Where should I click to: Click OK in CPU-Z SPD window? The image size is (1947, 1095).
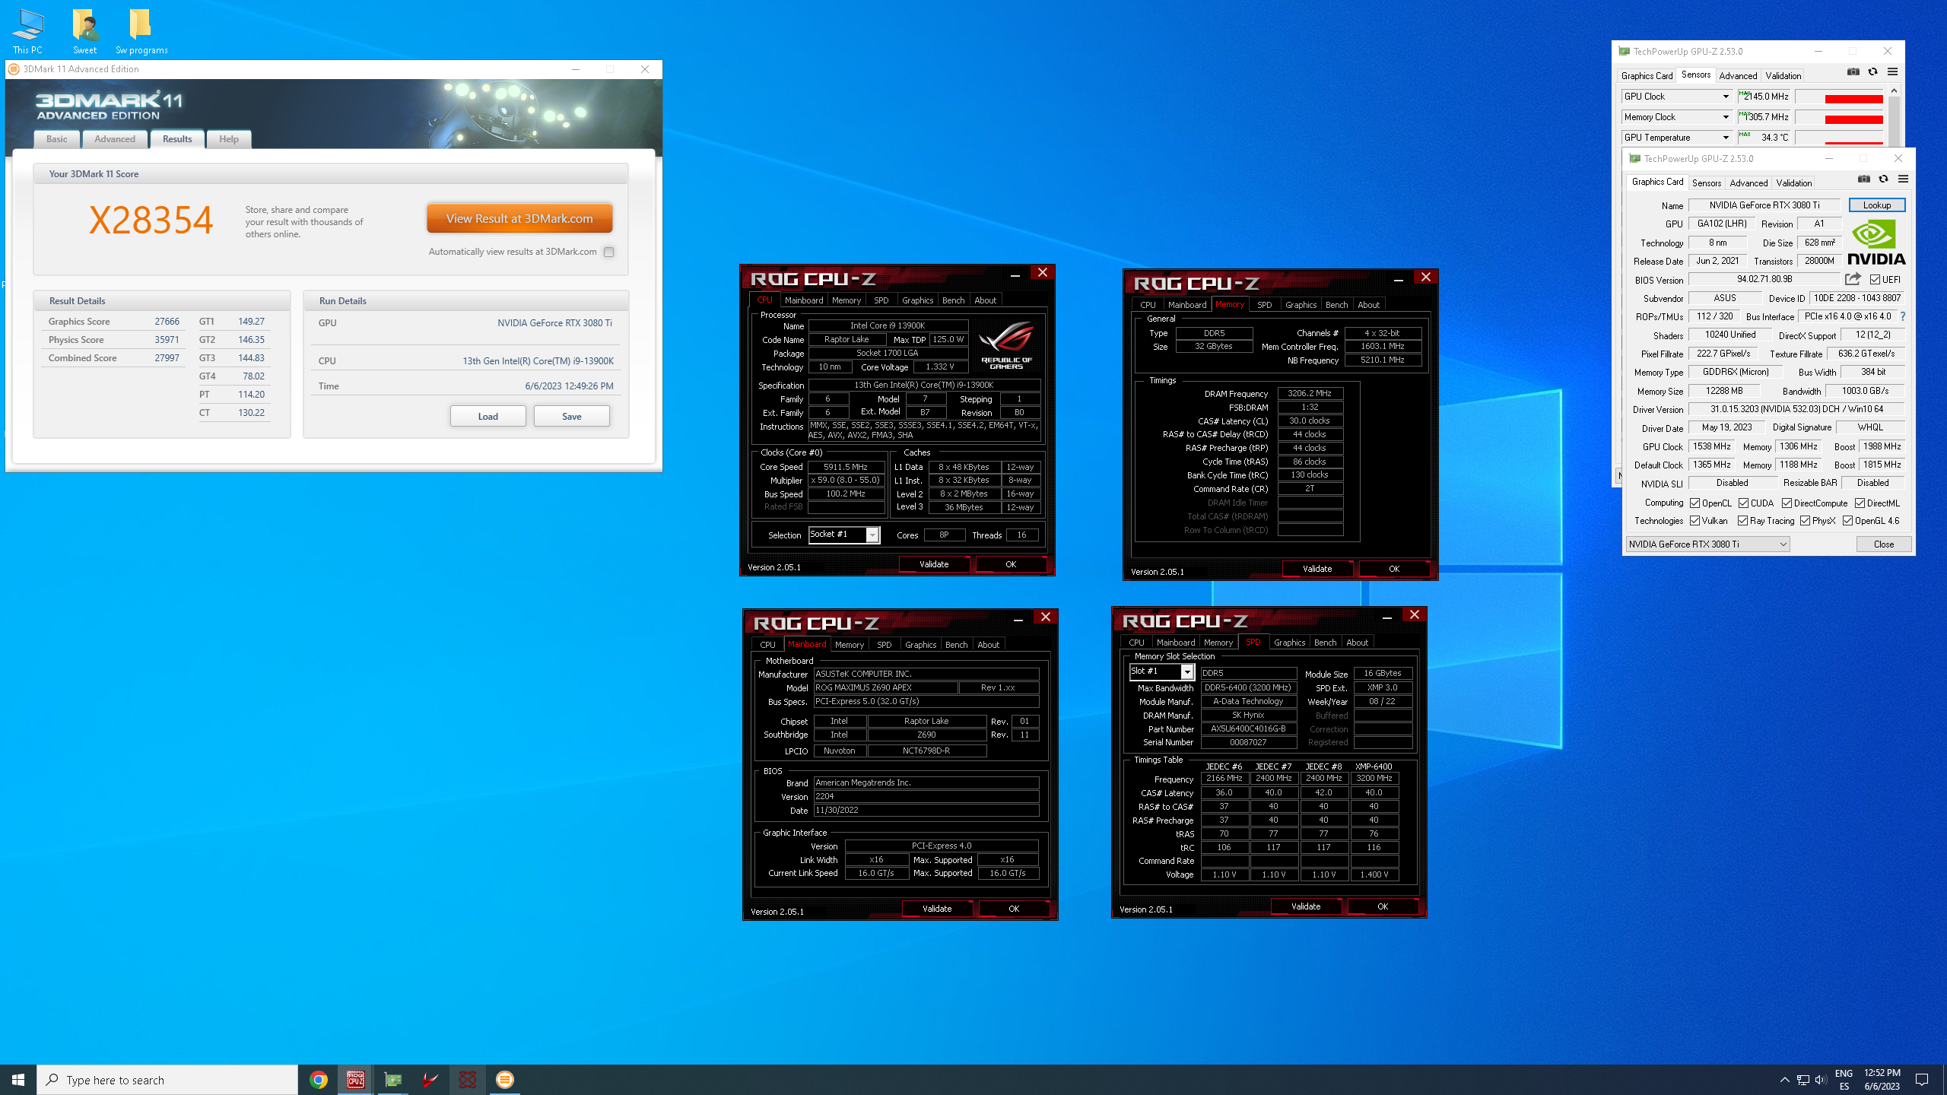click(1383, 906)
